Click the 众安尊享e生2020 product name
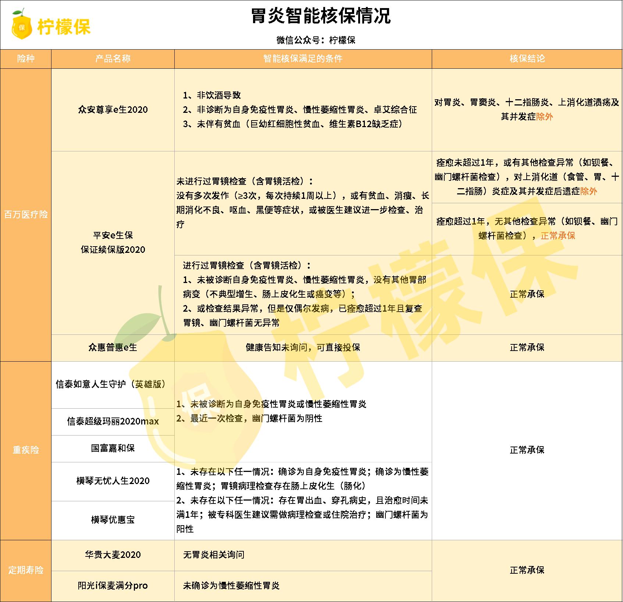623x602 pixels. coord(113,109)
